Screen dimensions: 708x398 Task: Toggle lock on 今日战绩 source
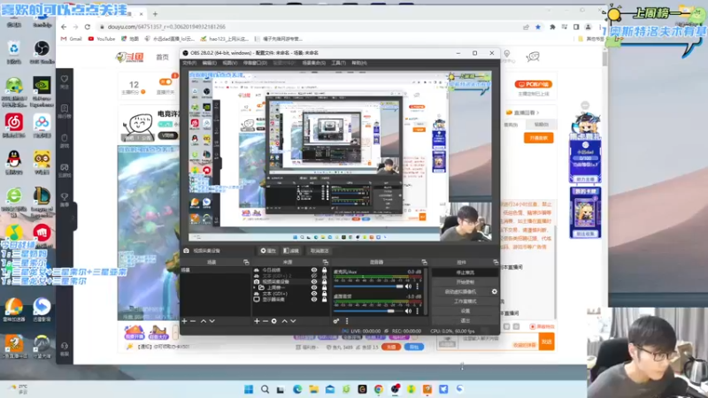(x=324, y=270)
